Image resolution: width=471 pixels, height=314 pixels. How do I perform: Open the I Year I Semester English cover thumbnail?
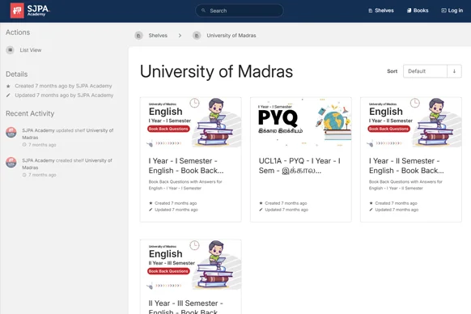(191, 122)
